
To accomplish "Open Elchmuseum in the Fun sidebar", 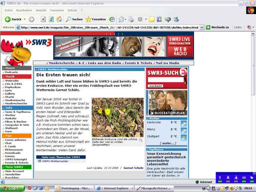I will point(14,150).
